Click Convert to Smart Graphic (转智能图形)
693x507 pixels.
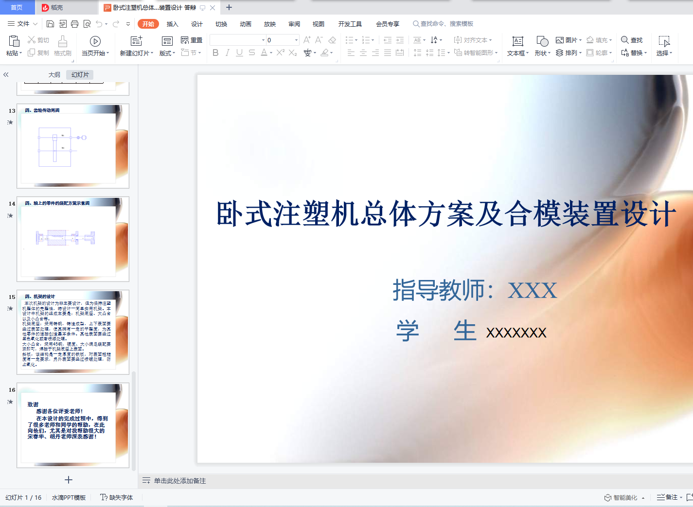click(476, 52)
